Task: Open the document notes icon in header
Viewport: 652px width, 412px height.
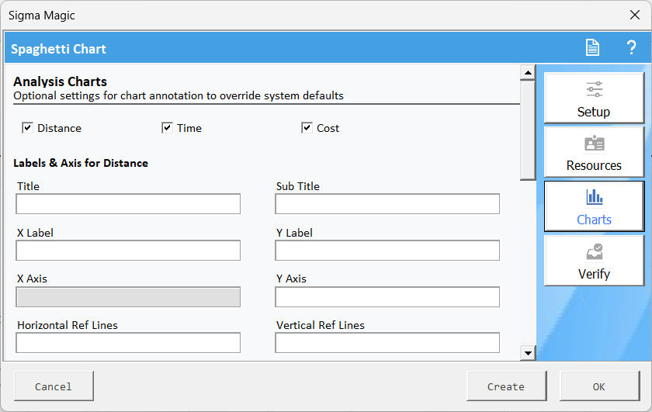Action: point(592,48)
